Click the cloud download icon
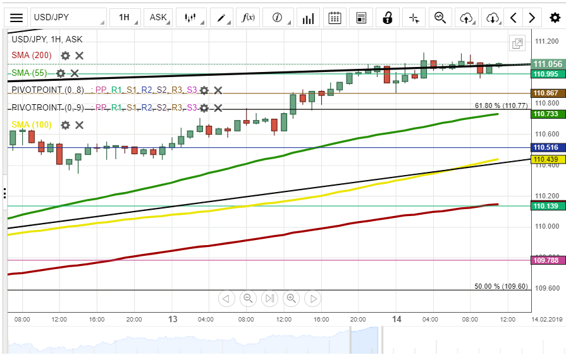 click(x=493, y=18)
